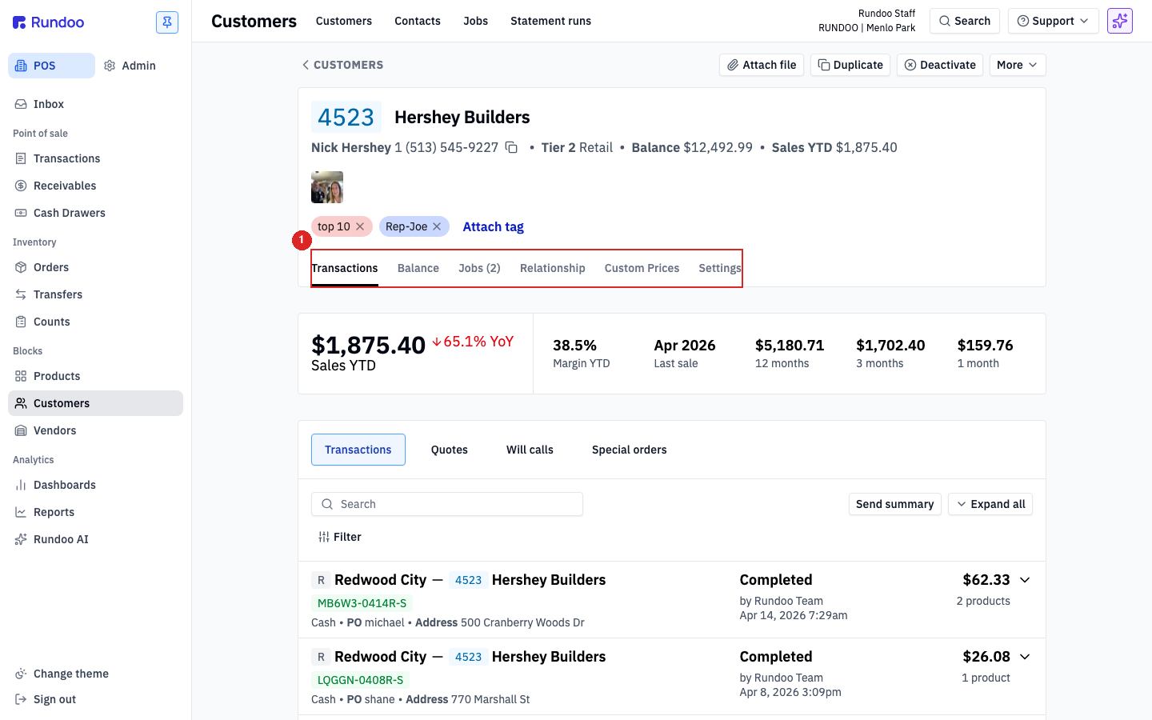Click Expand all button
Image resolution: width=1152 pixels, height=720 pixels.
point(990,504)
